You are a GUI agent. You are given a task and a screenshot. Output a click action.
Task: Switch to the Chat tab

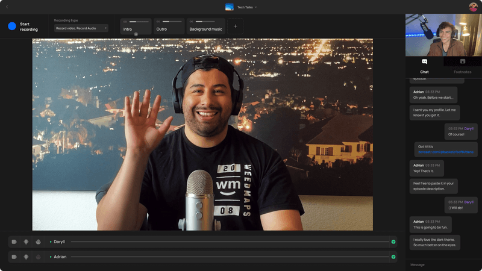coord(424,66)
